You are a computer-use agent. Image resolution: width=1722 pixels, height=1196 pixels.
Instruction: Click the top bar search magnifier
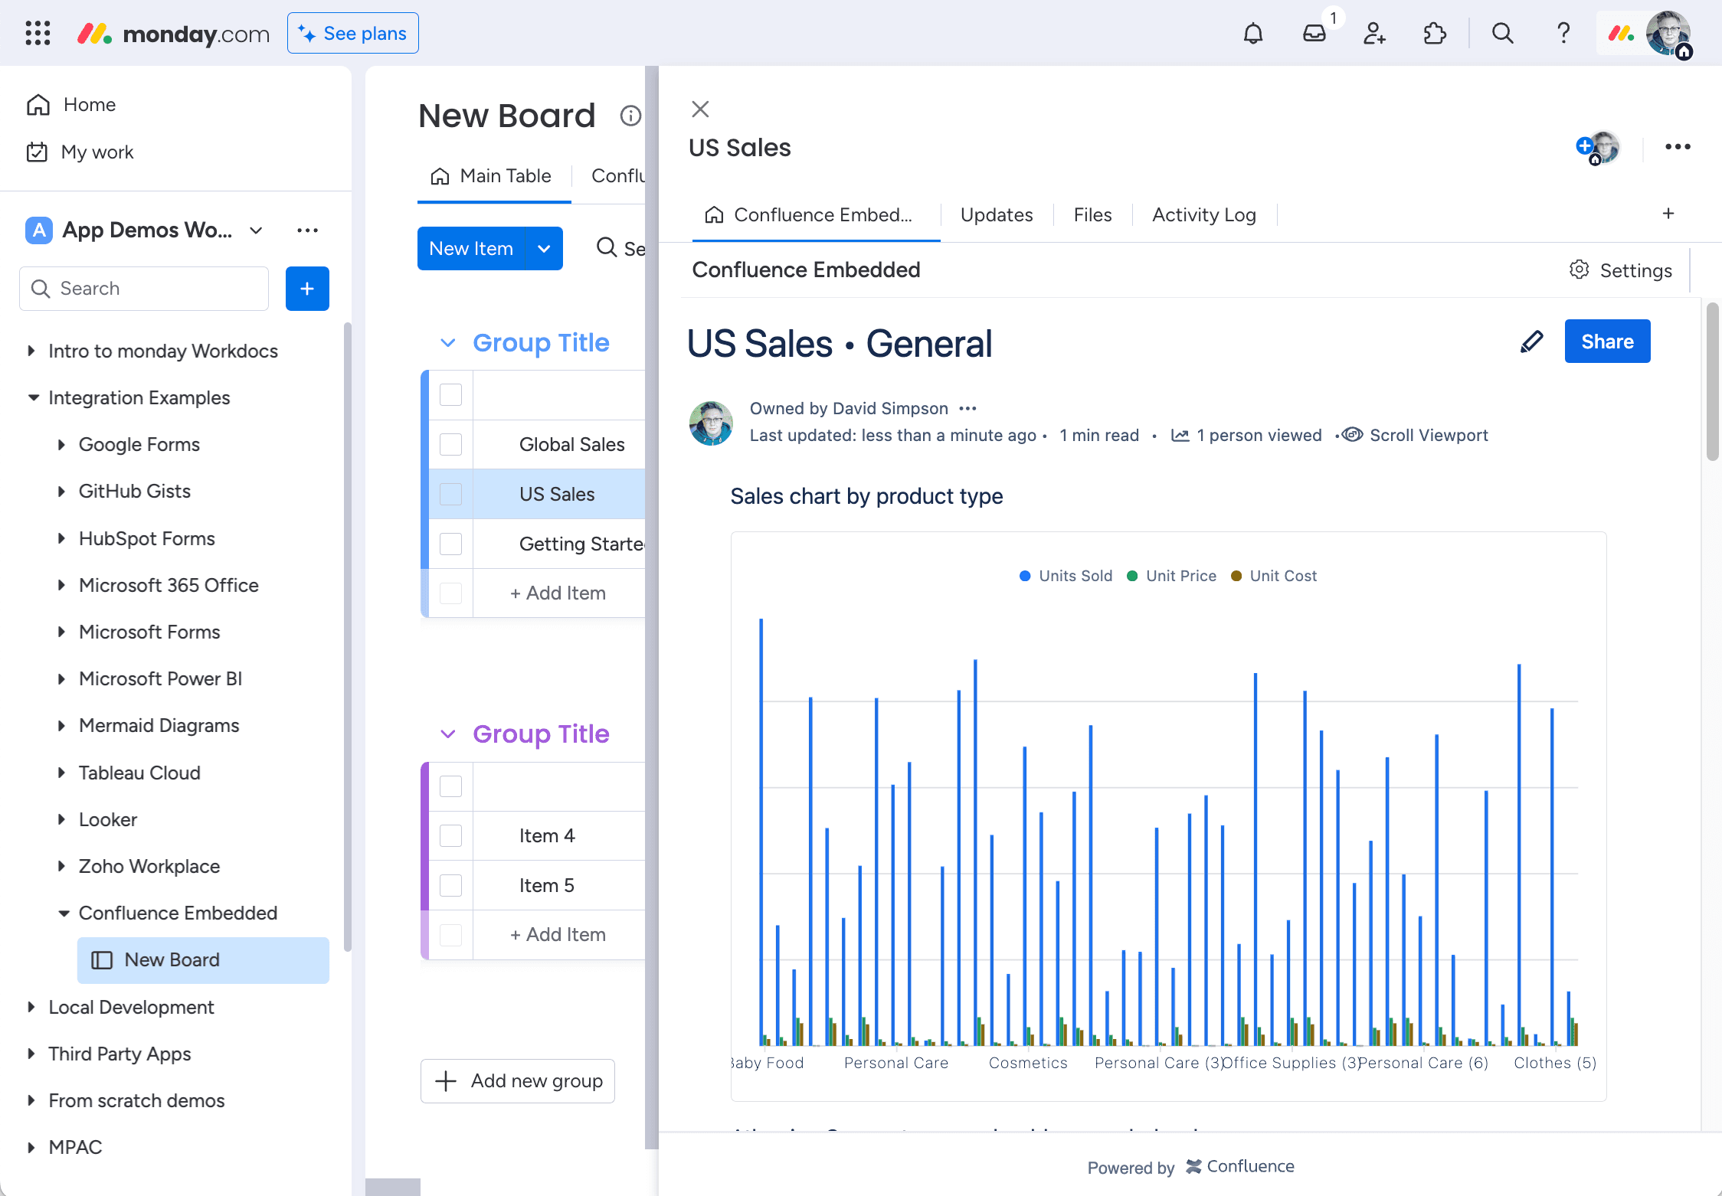pos(1502,34)
